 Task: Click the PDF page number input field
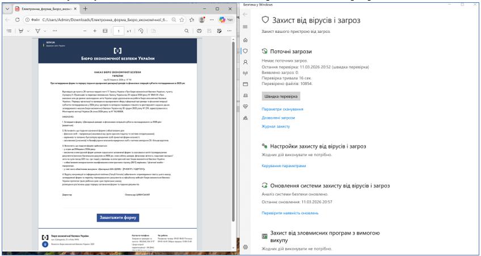(x=121, y=31)
